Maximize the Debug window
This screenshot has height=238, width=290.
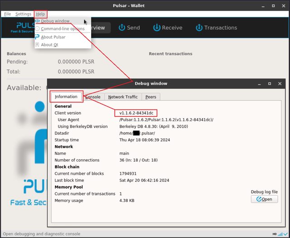pos(270,84)
